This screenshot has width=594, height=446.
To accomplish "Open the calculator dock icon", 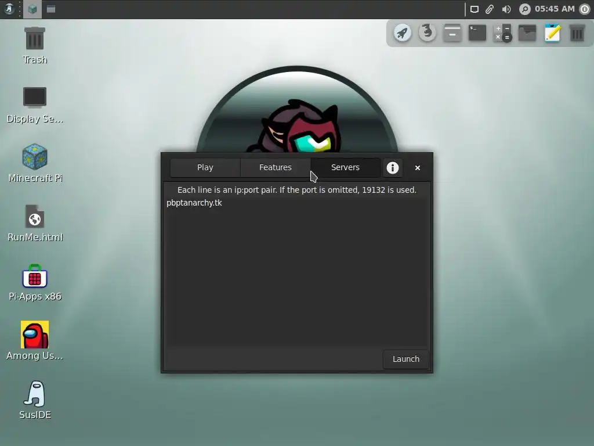I will (502, 33).
